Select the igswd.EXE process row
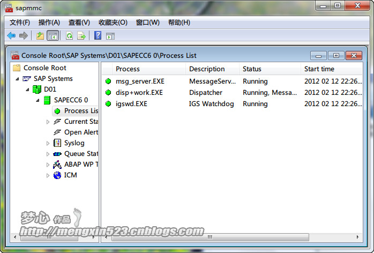374x253 pixels. 232,103
